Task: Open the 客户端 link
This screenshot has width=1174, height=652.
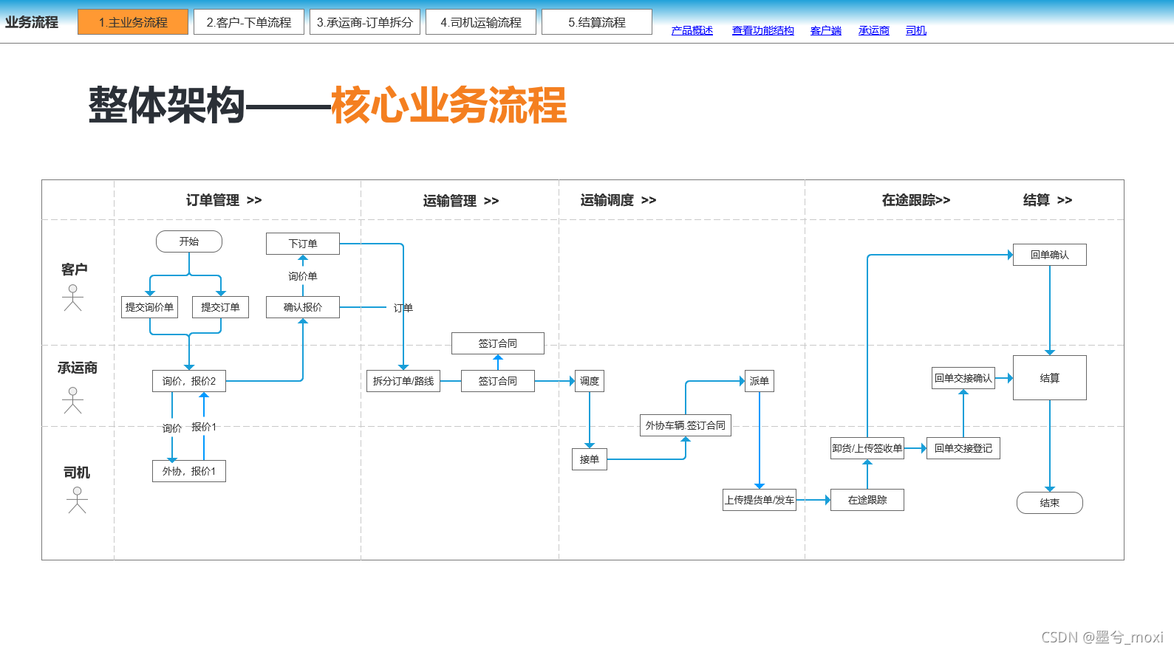Action: pyautogui.click(x=826, y=30)
